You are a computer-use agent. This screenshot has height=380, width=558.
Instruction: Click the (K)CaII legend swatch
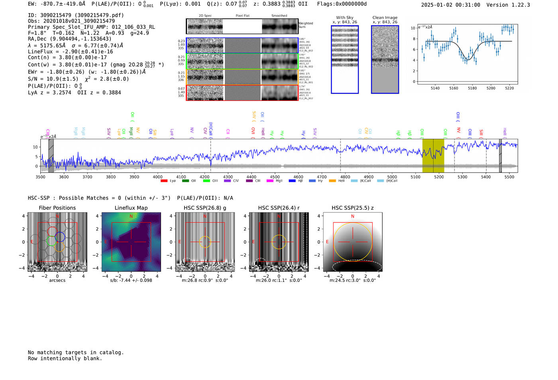click(354, 181)
